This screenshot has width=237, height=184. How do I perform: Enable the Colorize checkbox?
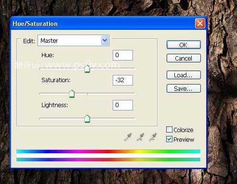[x=169, y=130]
